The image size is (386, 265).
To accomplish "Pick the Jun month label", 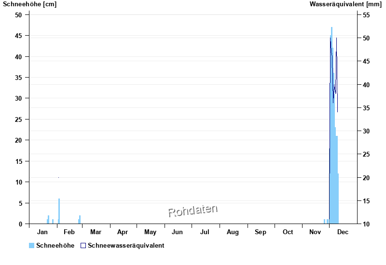I will tap(178, 233).
